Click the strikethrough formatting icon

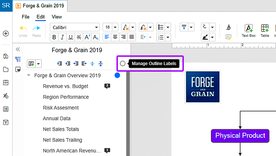[x=79, y=37]
